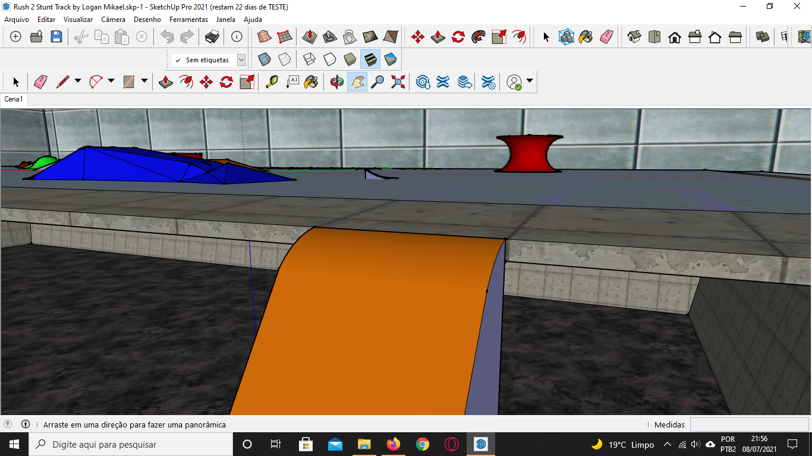This screenshot has height=456, width=812.
Task: Open the Extension Manager
Action: pyautogui.click(x=488, y=82)
